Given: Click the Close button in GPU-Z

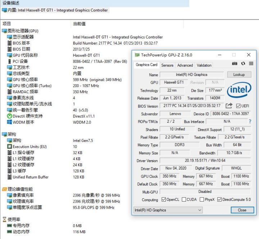Looking at the screenshot, I should click(242, 210).
